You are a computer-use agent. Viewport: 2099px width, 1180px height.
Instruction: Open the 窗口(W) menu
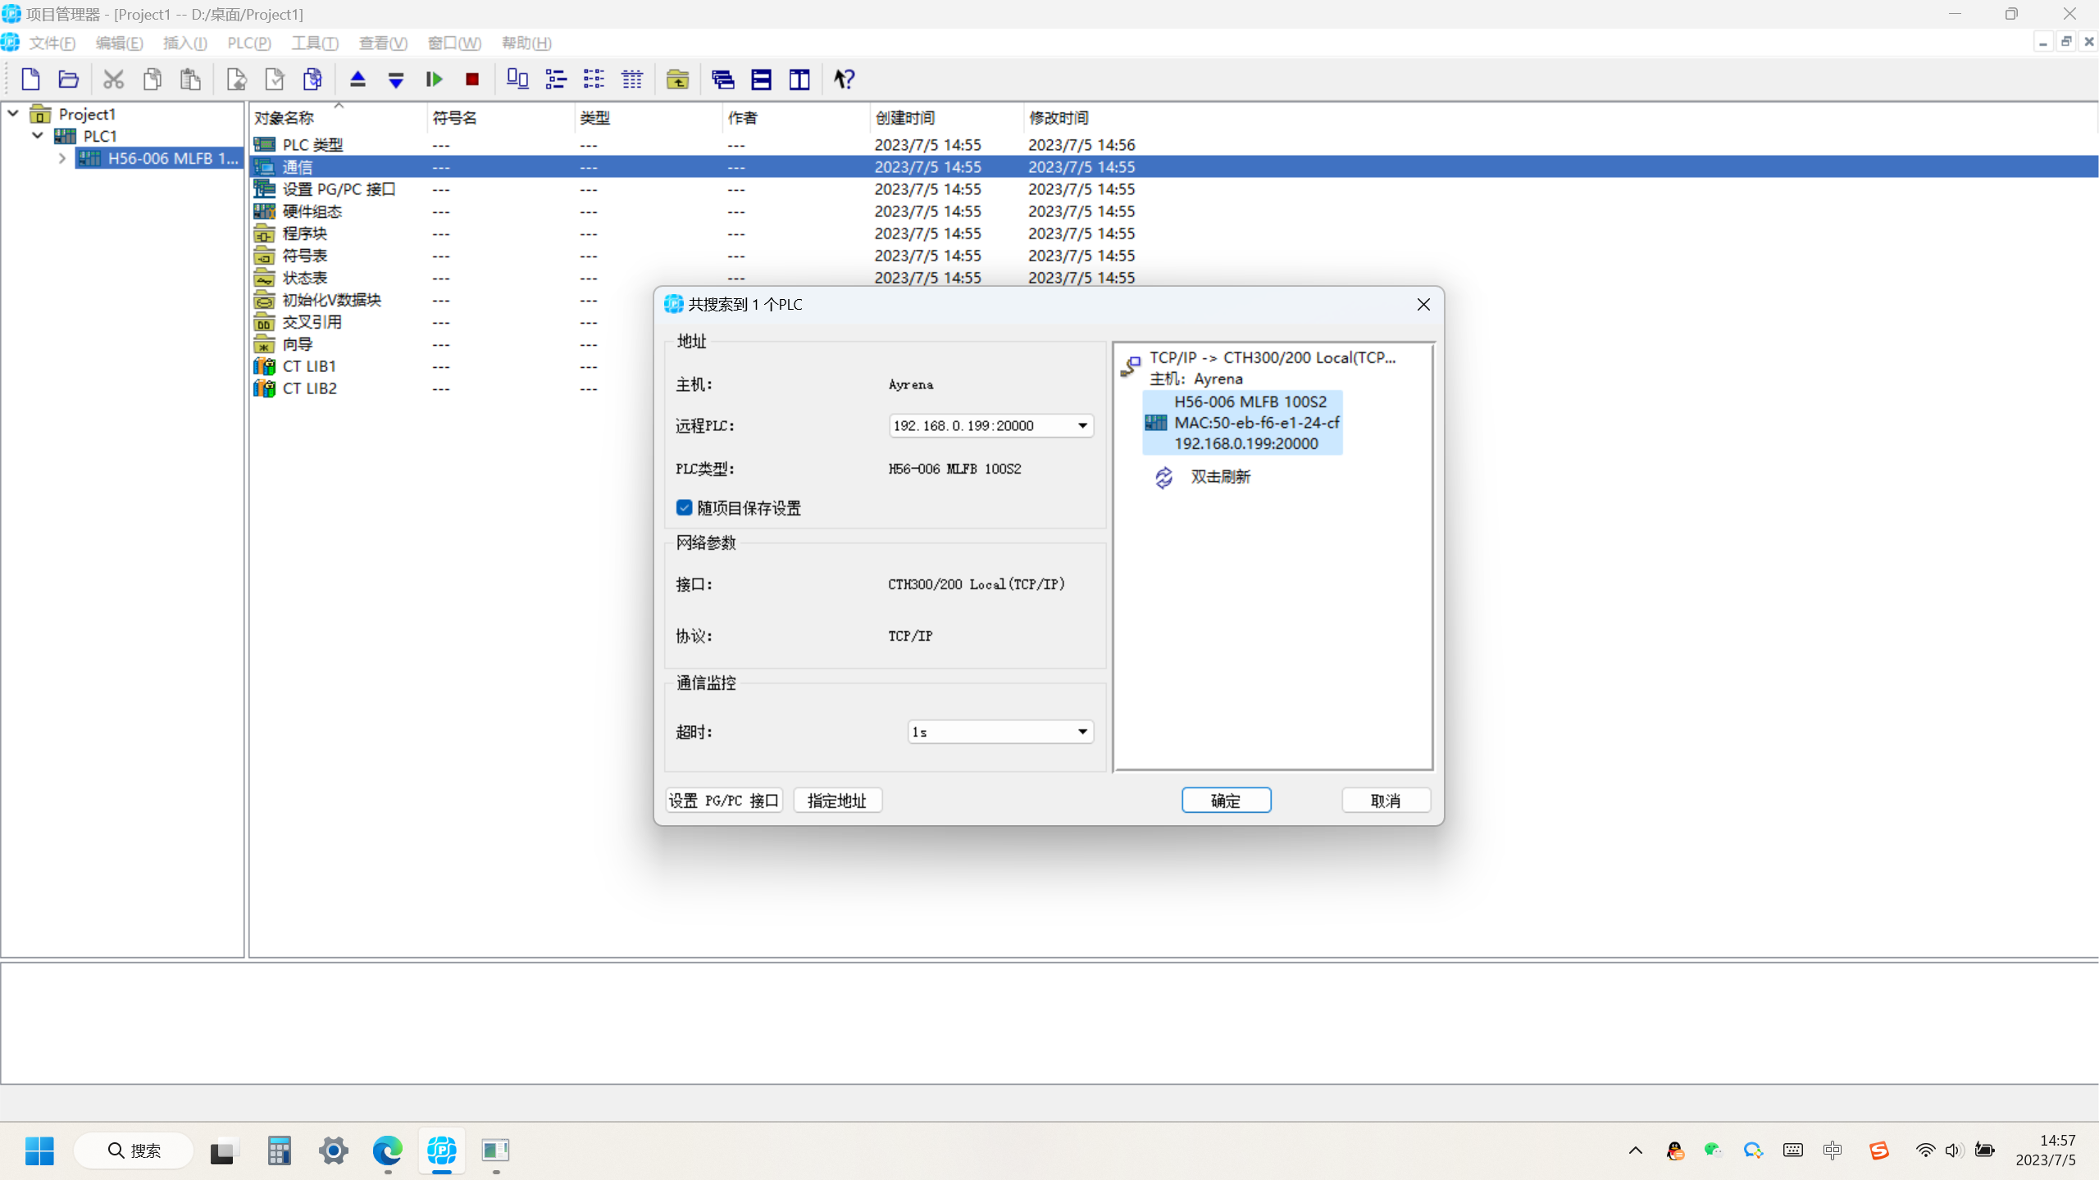[454, 43]
